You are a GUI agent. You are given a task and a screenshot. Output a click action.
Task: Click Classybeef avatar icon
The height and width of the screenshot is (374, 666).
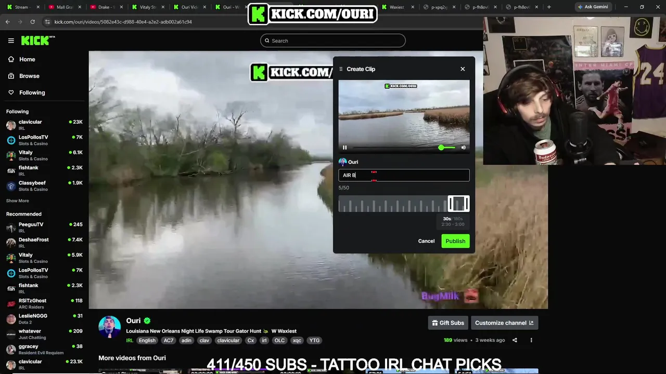(x=11, y=186)
